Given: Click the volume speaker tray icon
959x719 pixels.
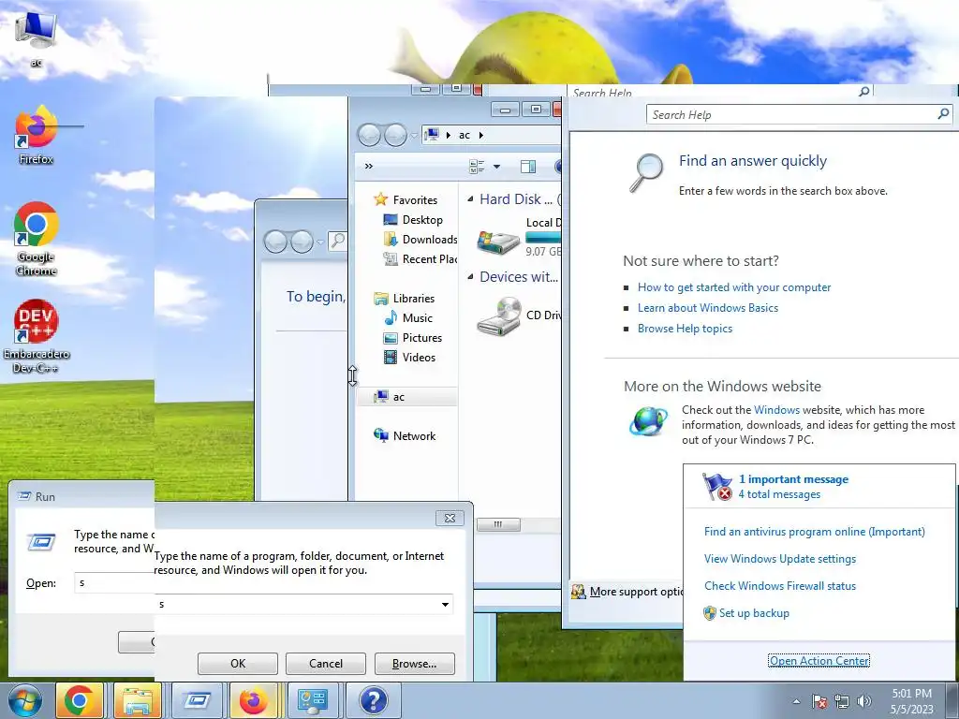Looking at the screenshot, I should click(x=864, y=701).
